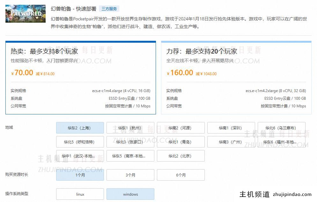
Task: Click the 三方服务 tag label
Action: pyautogui.click(x=109, y=9)
